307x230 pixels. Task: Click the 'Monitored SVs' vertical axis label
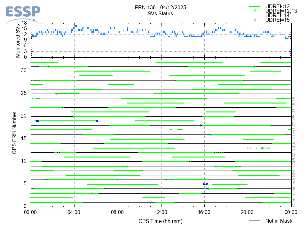pyautogui.click(x=18, y=39)
